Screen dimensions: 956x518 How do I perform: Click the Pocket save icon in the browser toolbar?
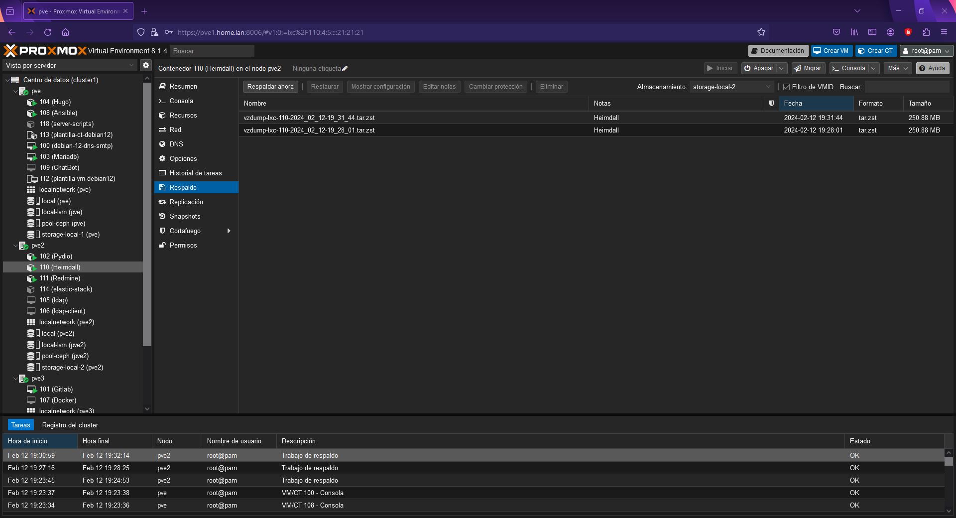[836, 32]
